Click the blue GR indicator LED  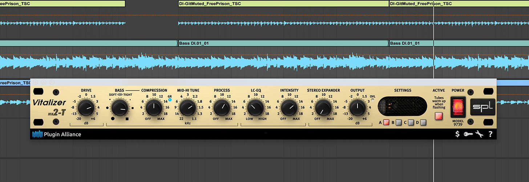coord(170,100)
